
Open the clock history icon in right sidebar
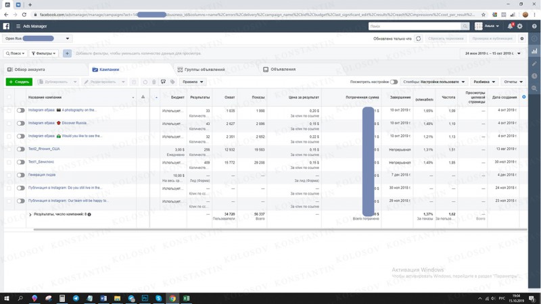pos(534,76)
